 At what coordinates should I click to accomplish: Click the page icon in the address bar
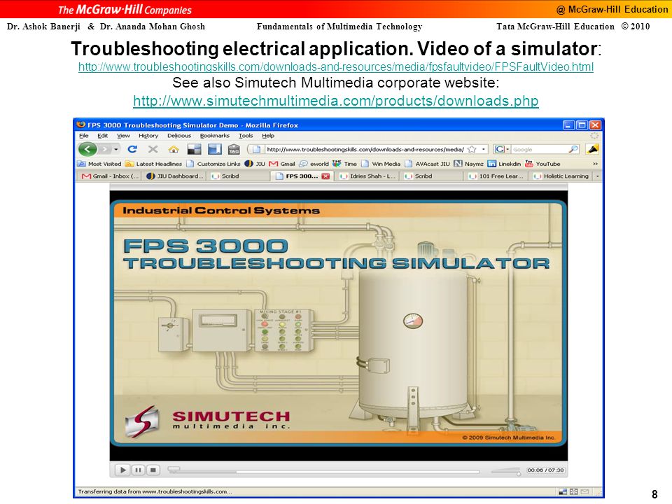coord(256,149)
